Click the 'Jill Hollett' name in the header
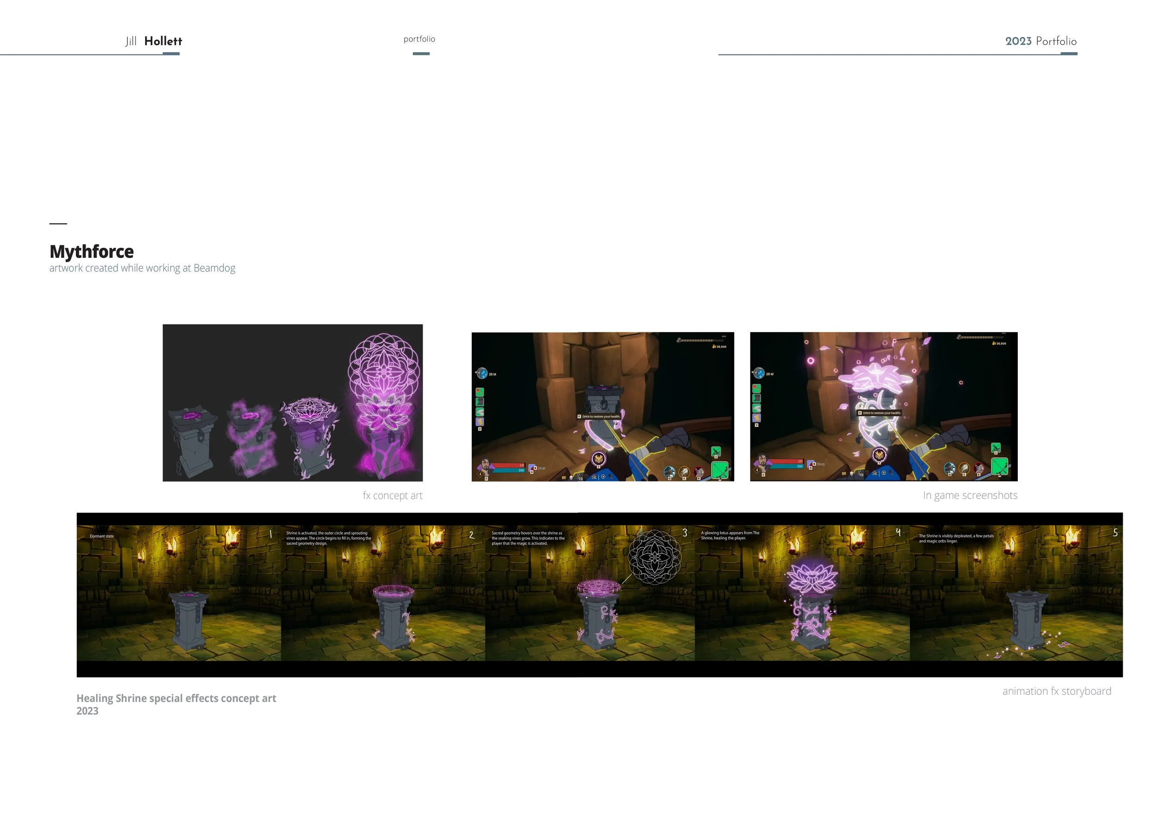Screen dimensions: 1156x817 click(x=154, y=41)
